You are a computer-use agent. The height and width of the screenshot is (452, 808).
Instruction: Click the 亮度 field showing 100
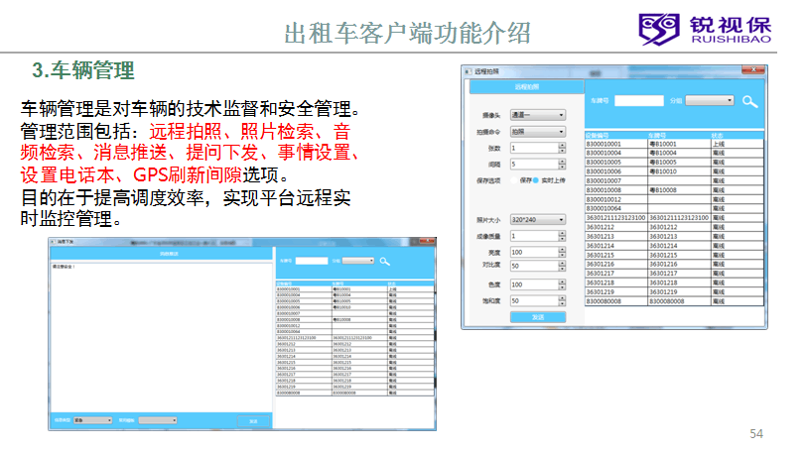534,252
